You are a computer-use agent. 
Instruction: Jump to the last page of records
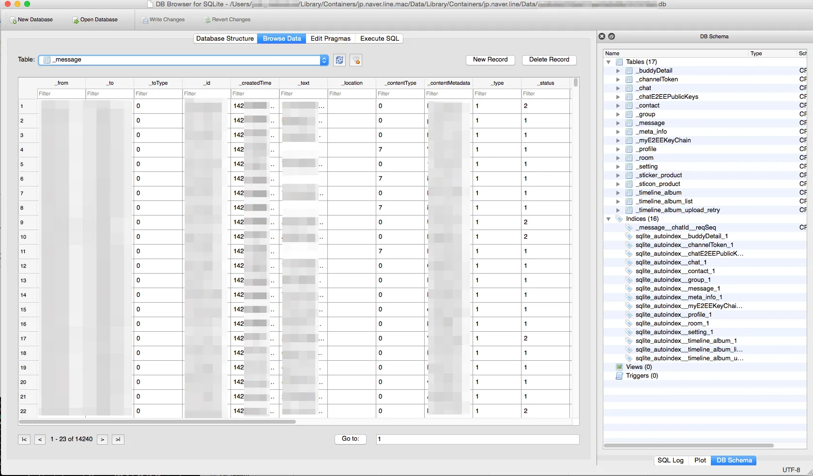(117, 439)
